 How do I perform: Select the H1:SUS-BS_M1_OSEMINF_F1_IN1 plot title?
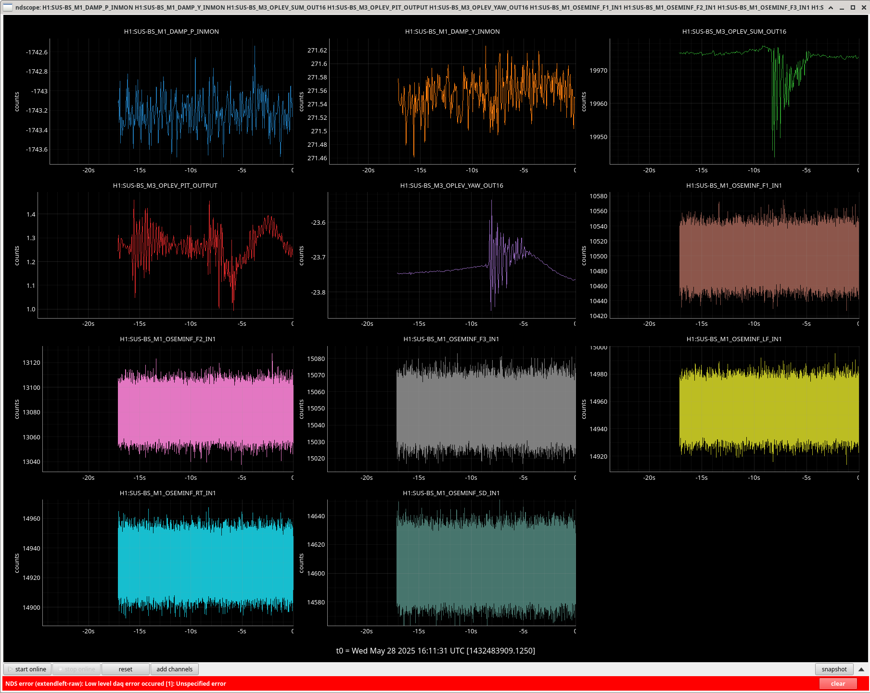tap(734, 185)
